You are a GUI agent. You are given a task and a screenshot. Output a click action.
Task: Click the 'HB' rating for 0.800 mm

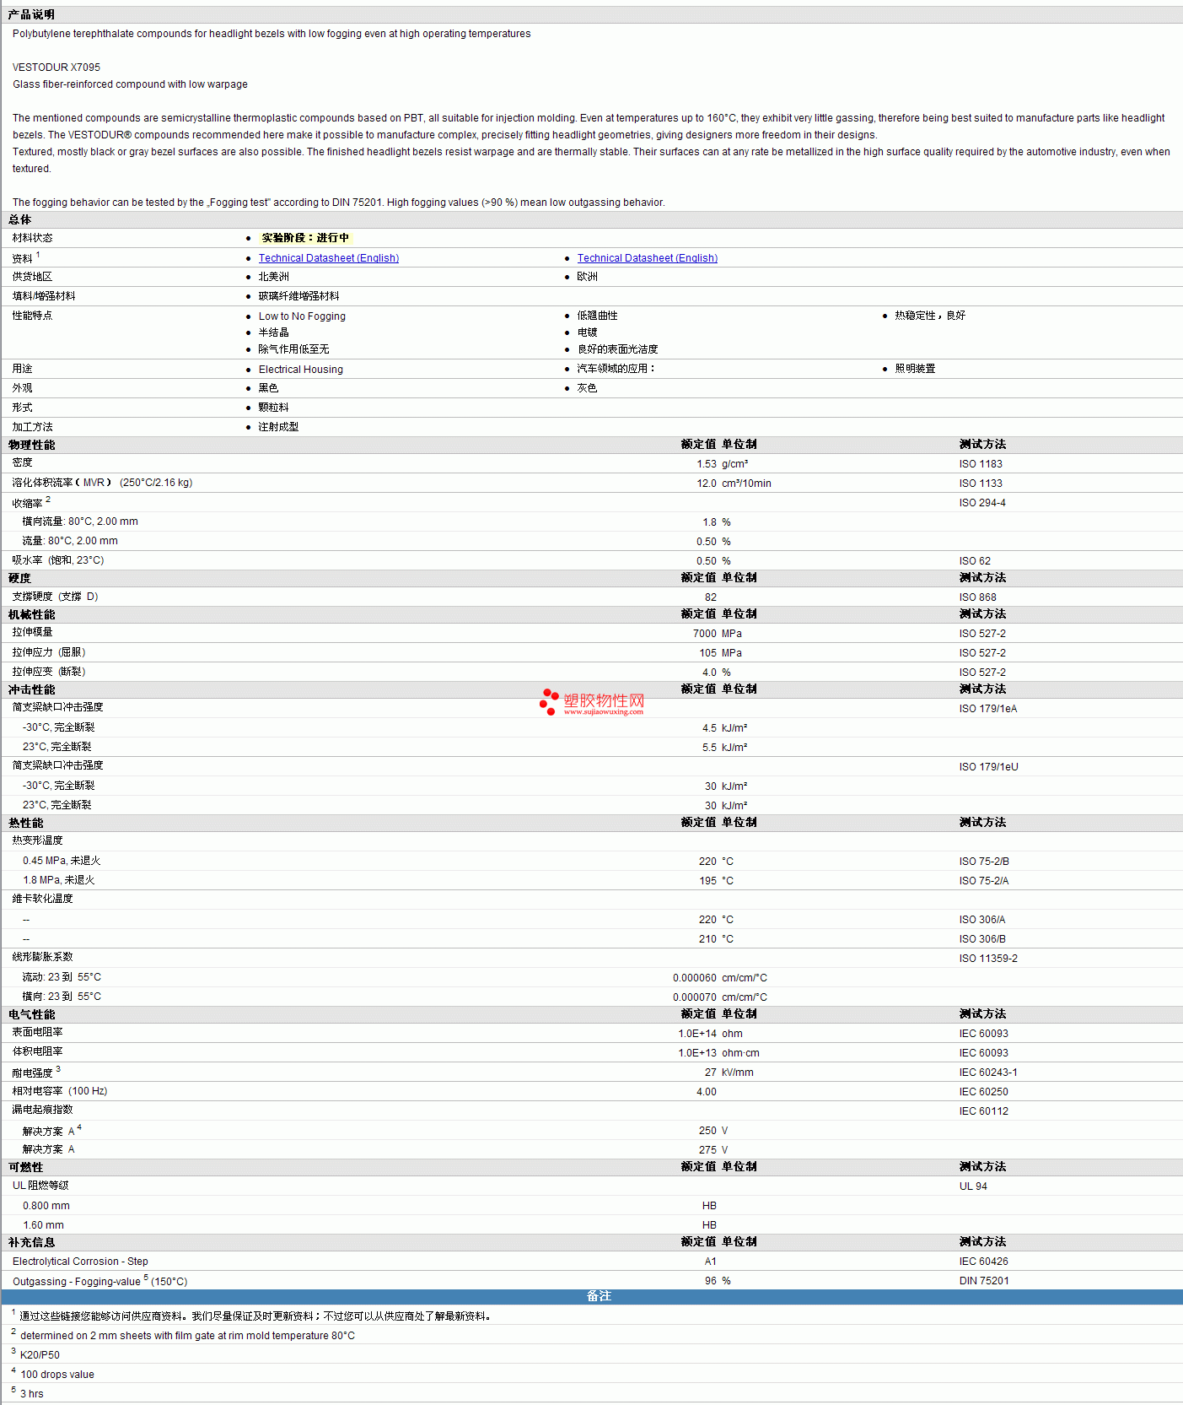click(x=710, y=1206)
